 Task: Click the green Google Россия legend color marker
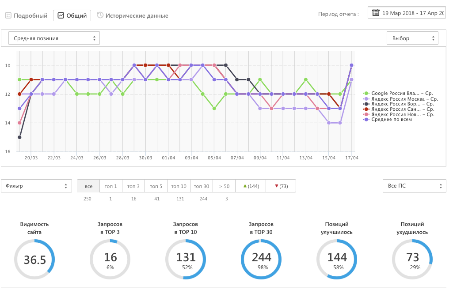366,94
